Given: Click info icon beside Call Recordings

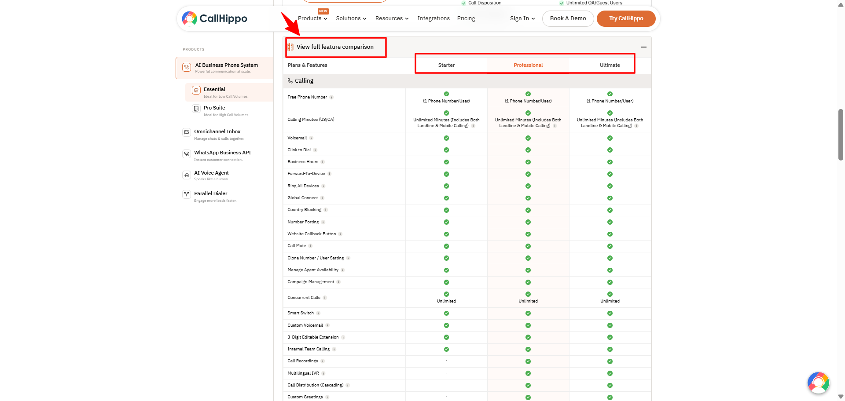Looking at the screenshot, I should pyautogui.click(x=323, y=361).
